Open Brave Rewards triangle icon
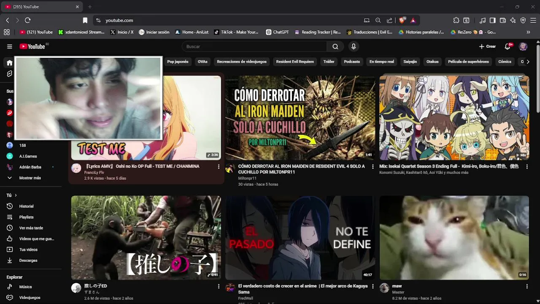Viewport: 540px width, 304px height. click(413, 20)
